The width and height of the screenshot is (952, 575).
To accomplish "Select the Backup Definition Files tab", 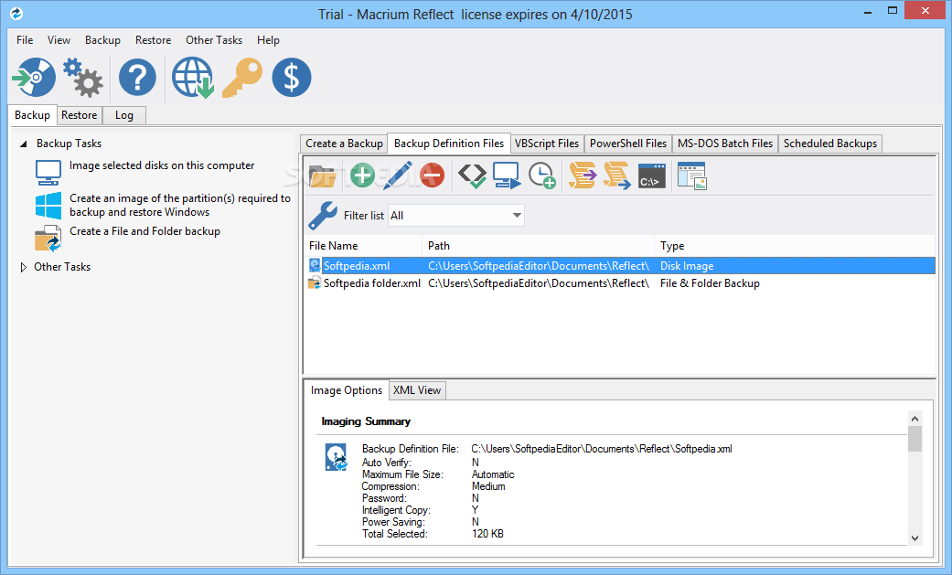I will pyautogui.click(x=449, y=144).
